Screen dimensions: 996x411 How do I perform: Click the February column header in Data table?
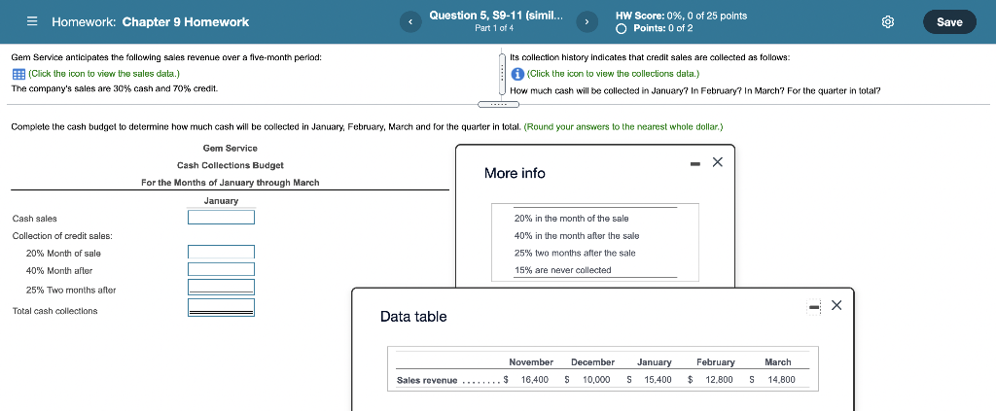click(716, 362)
